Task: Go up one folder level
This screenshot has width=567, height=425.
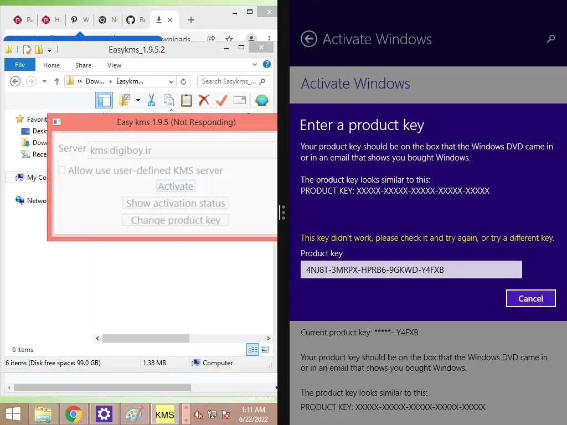Action: 57,81
